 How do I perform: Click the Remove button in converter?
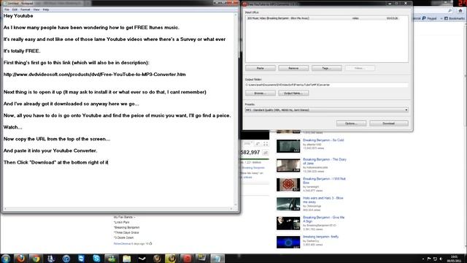pos(293,68)
